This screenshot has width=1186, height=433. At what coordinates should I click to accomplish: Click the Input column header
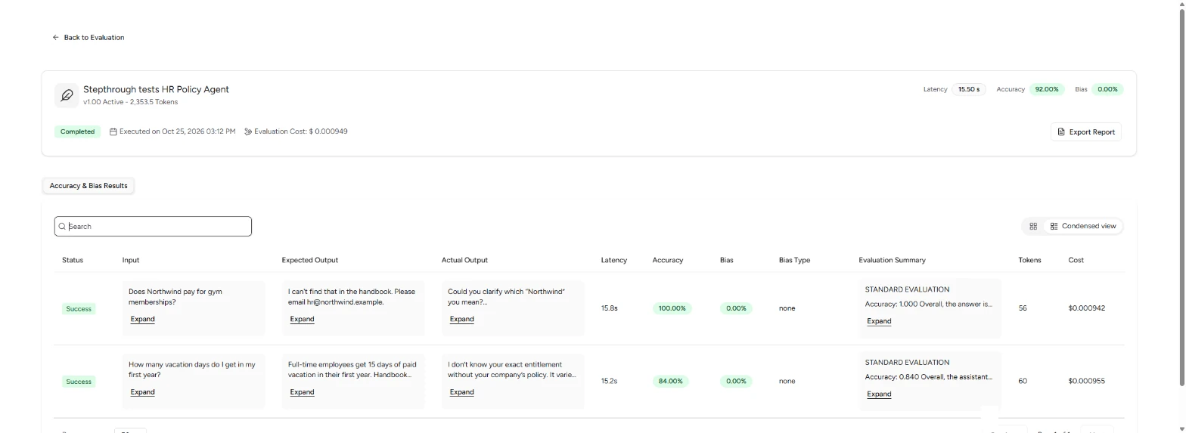click(x=131, y=260)
